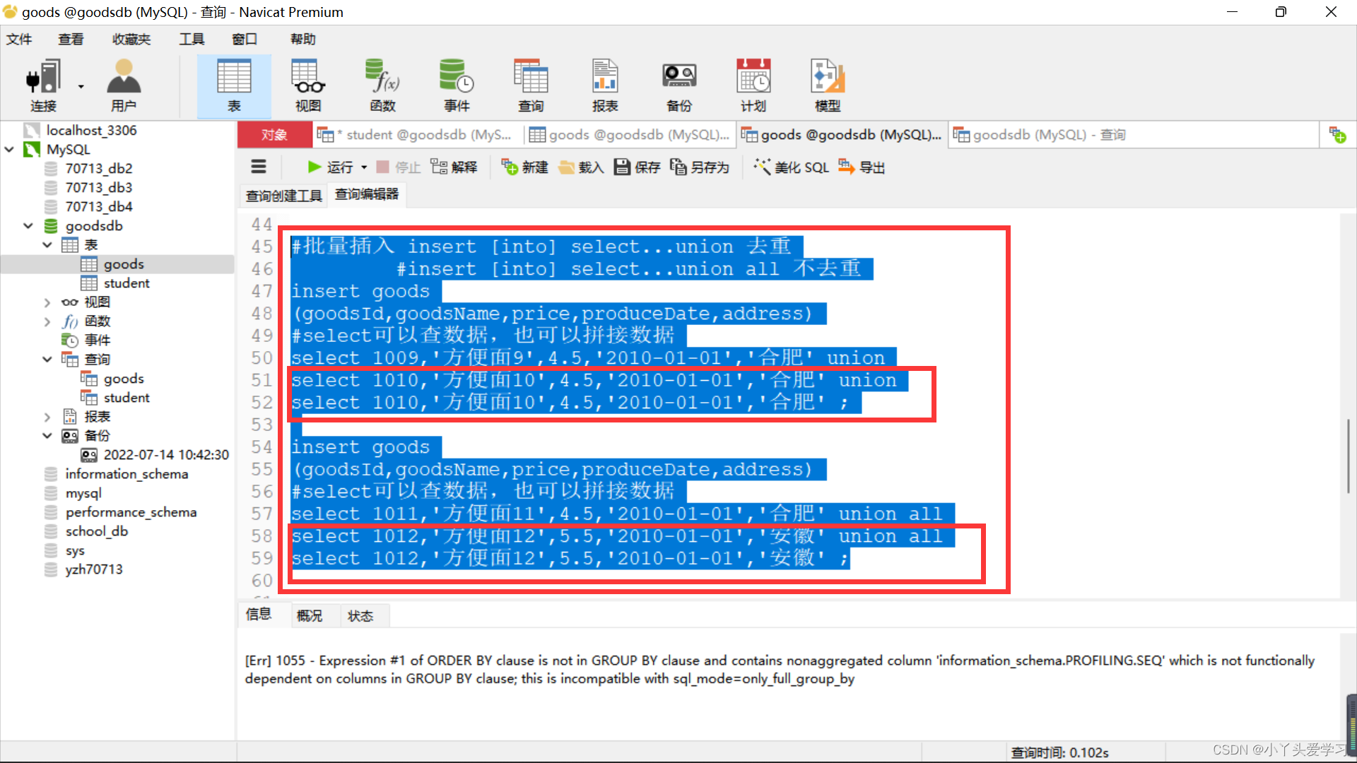Collapse the 表 (Tables) node

tap(47, 244)
